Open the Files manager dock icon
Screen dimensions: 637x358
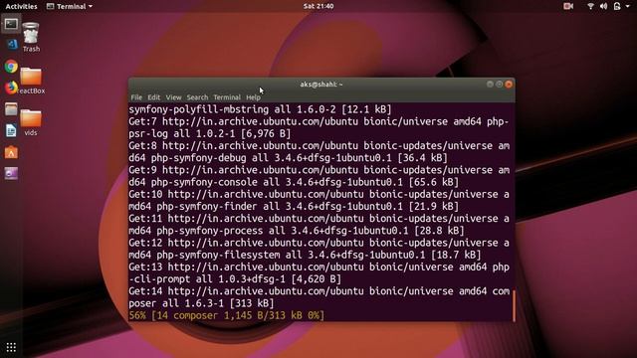[11, 109]
